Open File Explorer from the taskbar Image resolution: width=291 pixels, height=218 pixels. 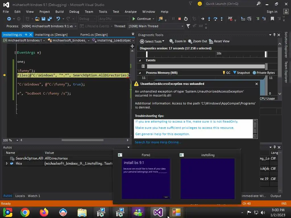click(x=82, y=212)
